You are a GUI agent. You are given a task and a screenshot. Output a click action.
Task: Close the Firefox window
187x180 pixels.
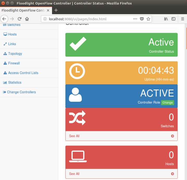(3, 3)
